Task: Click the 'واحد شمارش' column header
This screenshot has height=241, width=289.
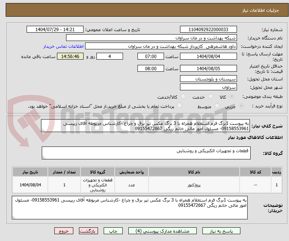Action: [131, 172]
